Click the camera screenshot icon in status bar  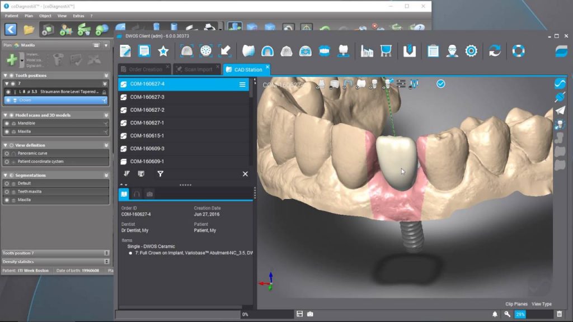click(x=310, y=314)
